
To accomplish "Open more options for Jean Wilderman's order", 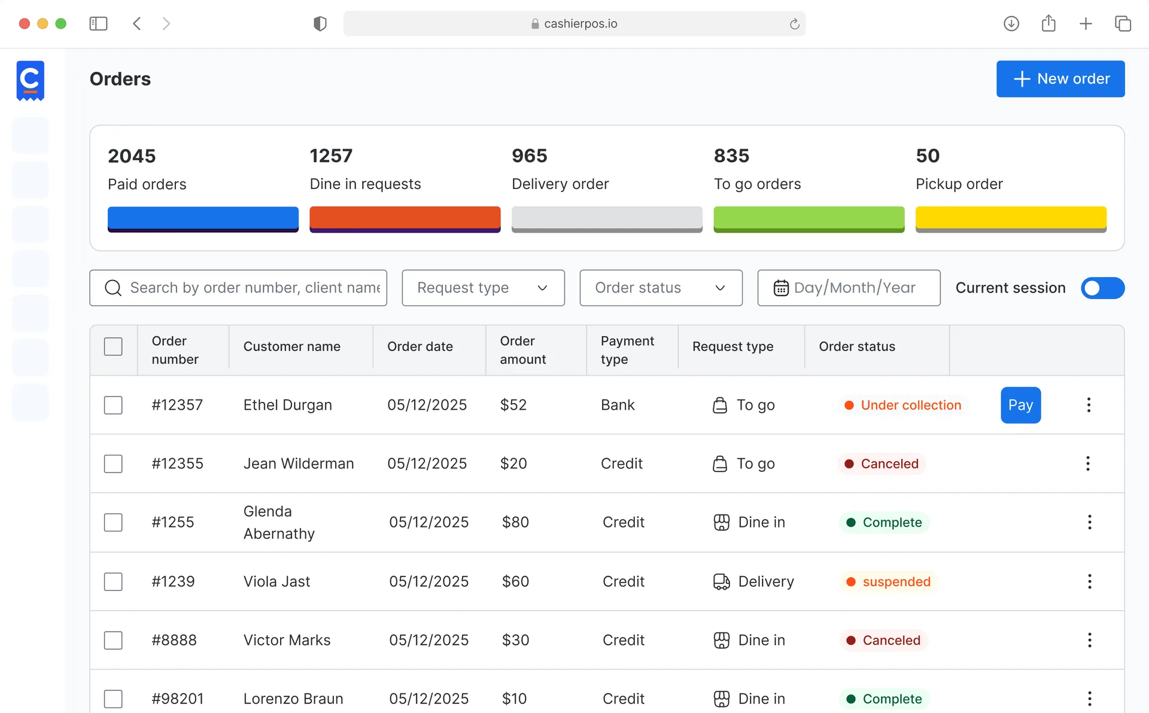I will (1088, 464).
